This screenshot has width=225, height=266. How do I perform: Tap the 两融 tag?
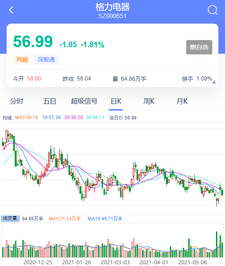(22, 60)
